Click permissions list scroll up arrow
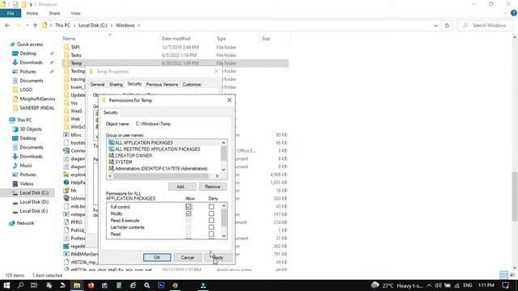This screenshot has width=518, height=291. click(x=223, y=206)
